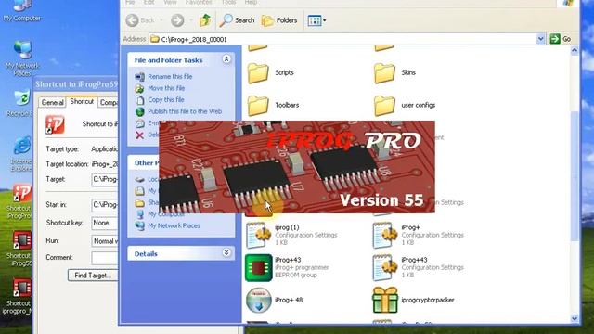594x334 pixels.
Task: Select Shortcut to iProgPro desktop icon
Action: pos(20,202)
